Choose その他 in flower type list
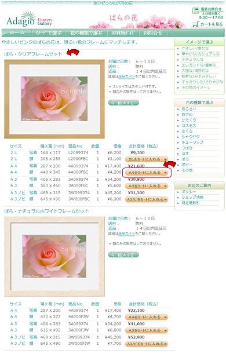The width and height of the screenshot is (226, 357). pyautogui.click(x=187, y=170)
